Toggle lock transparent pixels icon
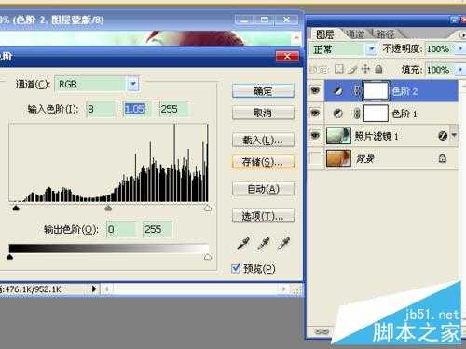The image size is (466, 349). tap(338, 69)
